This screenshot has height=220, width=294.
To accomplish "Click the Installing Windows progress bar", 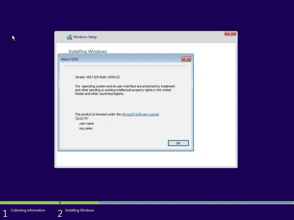I will click(x=177, y=203).
